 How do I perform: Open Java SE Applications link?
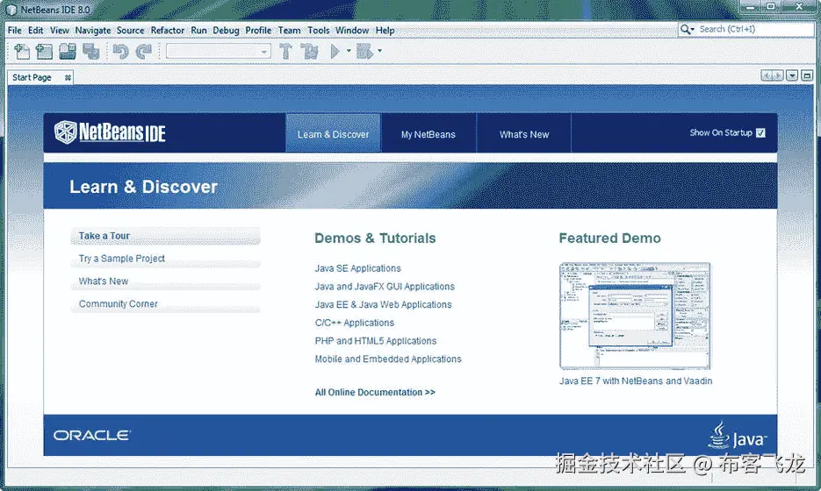click(x=357, y=268)
